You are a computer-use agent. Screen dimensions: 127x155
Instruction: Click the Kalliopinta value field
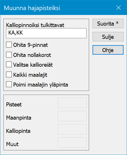[72, 129]
